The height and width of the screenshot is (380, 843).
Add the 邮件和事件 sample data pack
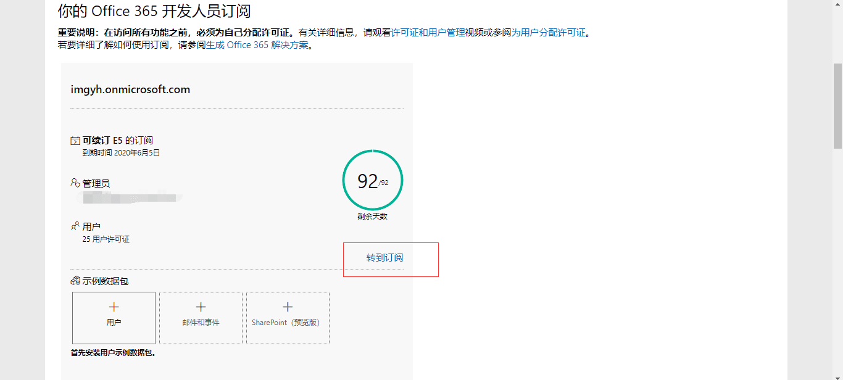coord(201,318)
